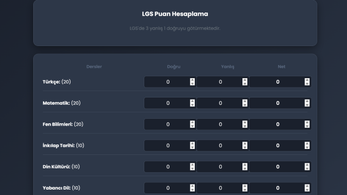347x195 pixels.
Task: Click the Yabancı Dil Yanlış input field
Action: coord(223,188)
